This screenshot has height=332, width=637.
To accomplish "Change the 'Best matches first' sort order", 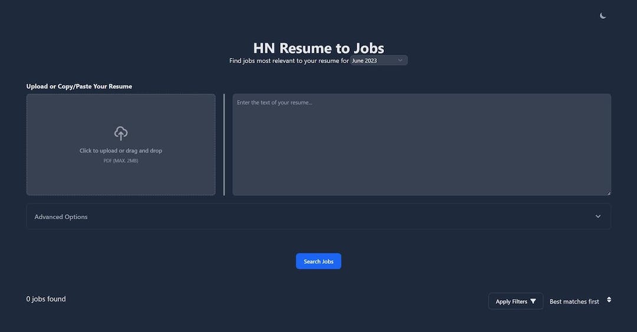I will tap(580, 301).
